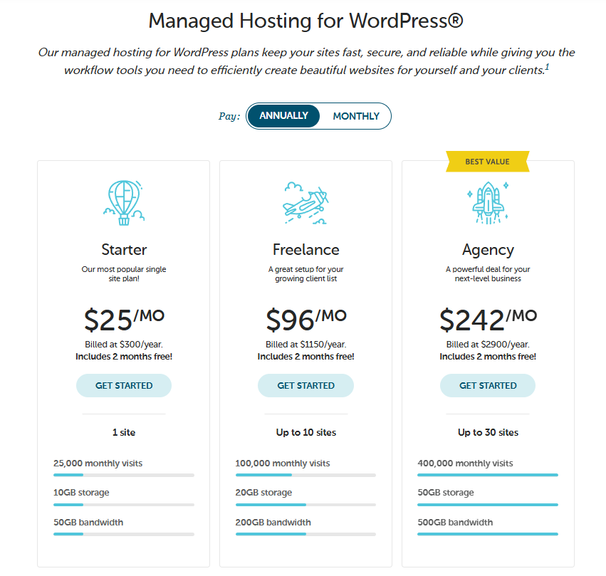Click the Starter 10GB storage bar
The image size is (606, 576).
click(124, 505)
